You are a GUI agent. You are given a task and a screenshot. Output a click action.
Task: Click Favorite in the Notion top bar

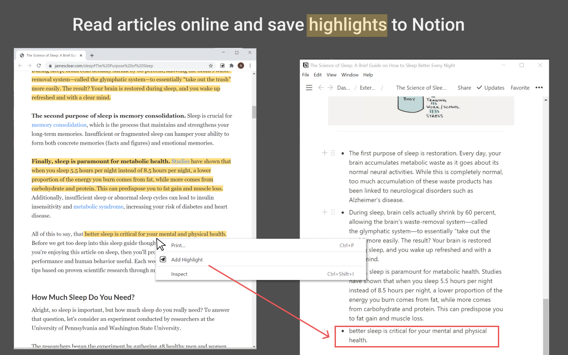pyautogui.click(x=520, y=88)
